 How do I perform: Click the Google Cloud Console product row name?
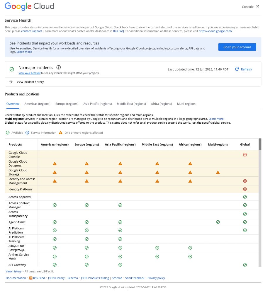18,155
